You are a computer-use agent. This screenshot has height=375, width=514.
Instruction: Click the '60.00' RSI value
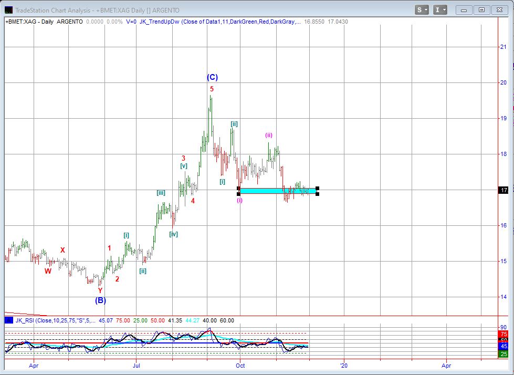tap(227, 320)
